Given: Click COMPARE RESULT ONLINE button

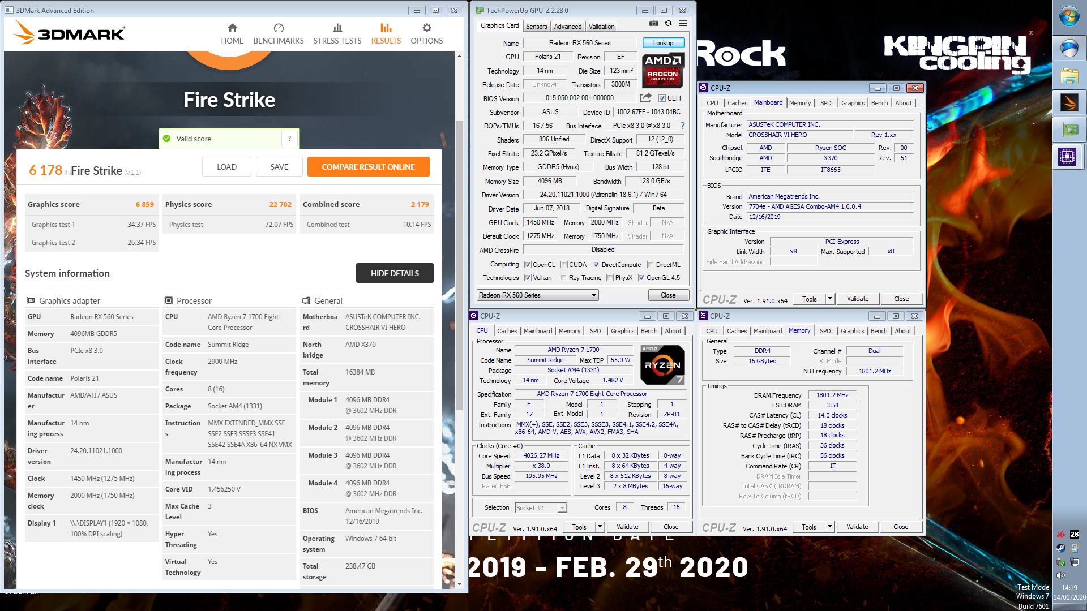Looking at the screenshot, I should (x=369, y=167).
